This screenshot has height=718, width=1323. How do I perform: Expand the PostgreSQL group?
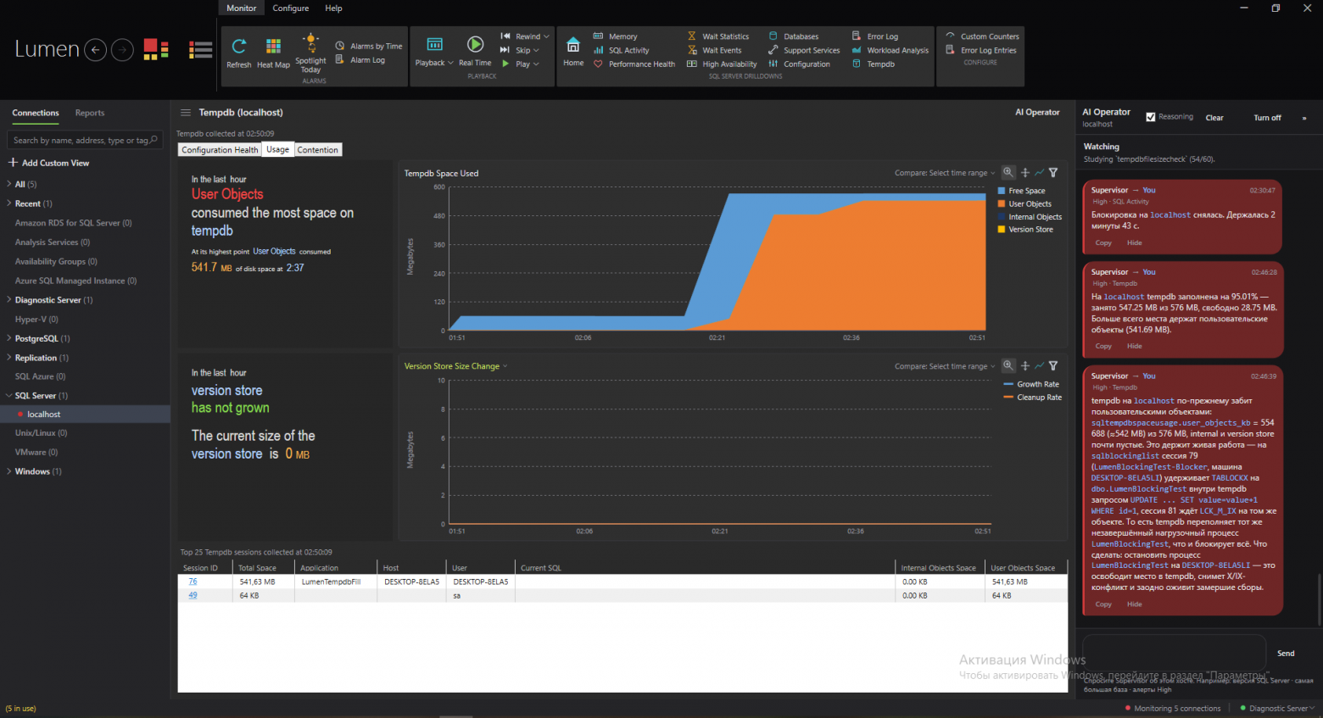click(9, 338)
